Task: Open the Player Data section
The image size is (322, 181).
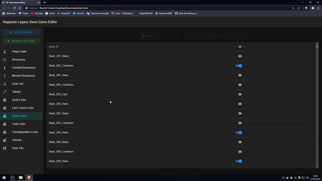Action: [21, 51]
